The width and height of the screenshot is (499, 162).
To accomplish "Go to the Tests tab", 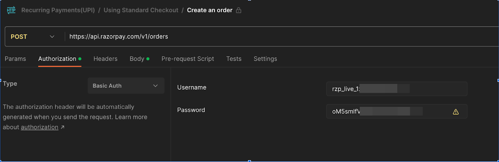I will point(234,59).
